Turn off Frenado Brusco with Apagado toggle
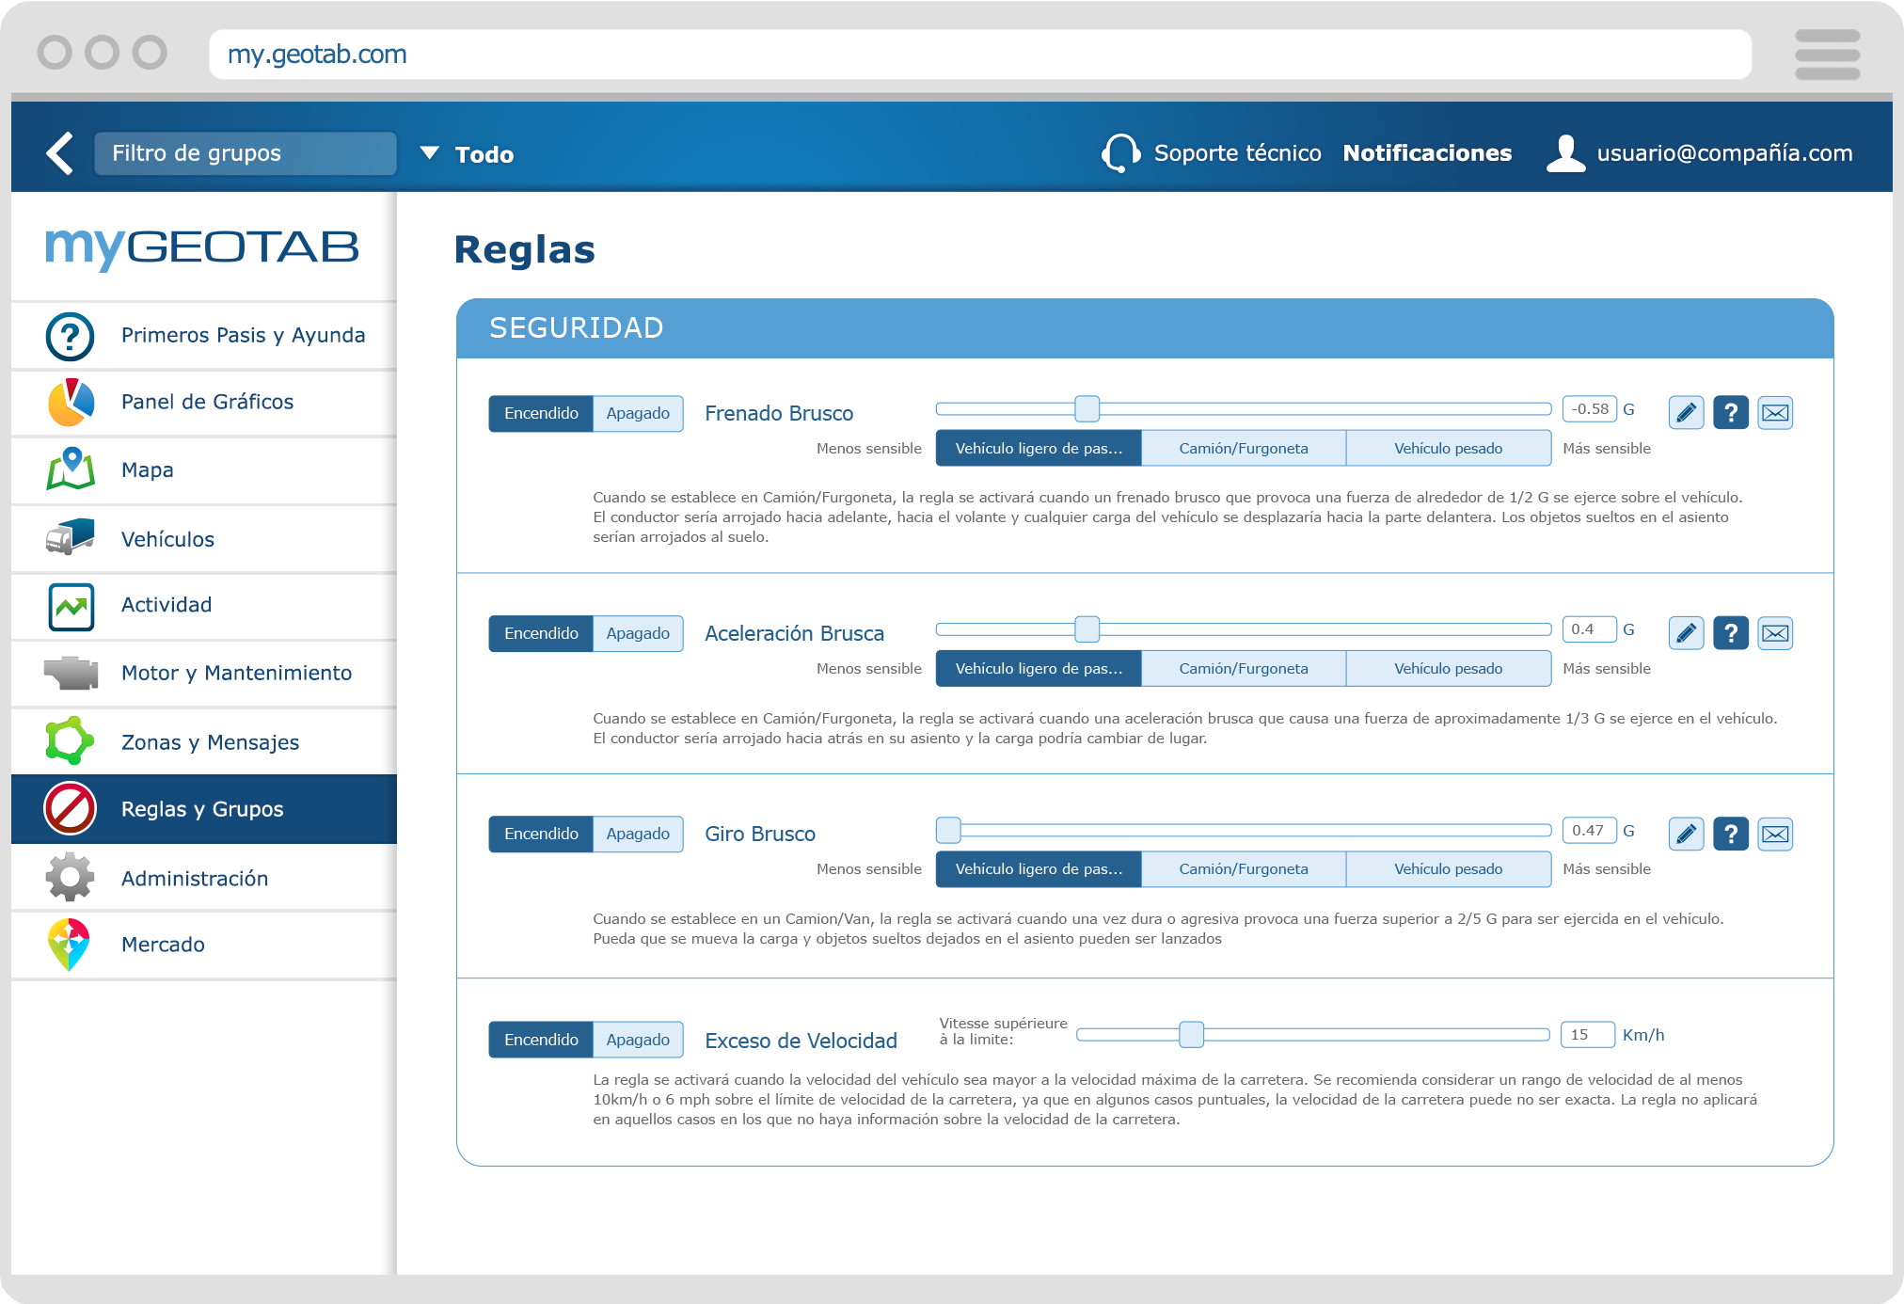Image resolution: width=1904 pixels, height=1304 pixels. pyautogui.click(x=638, y=413)
